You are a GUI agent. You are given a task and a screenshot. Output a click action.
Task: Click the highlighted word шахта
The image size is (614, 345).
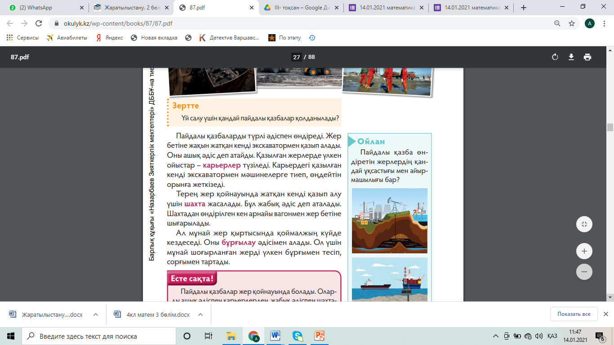(x=195, y=204)
